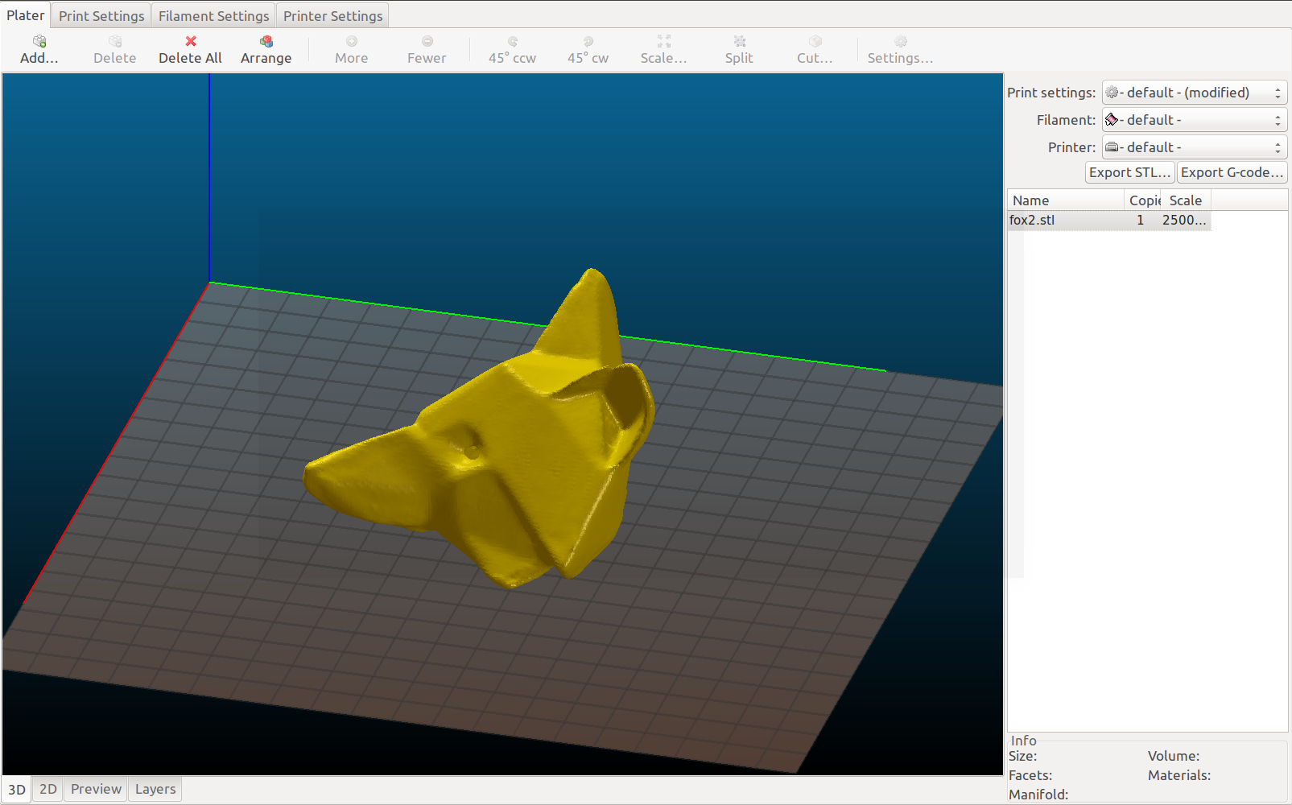This screenshot has width=1292, height=805.
Task: Switch to the Print Settings tab
Action: point(101,16)
